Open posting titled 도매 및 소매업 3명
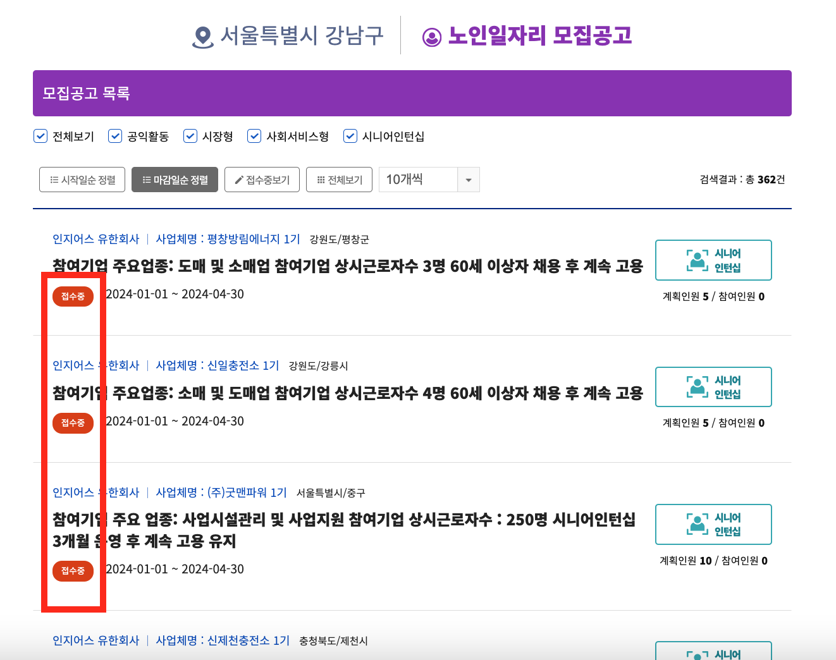Screen dimensions: 836x660 [348, 266]
